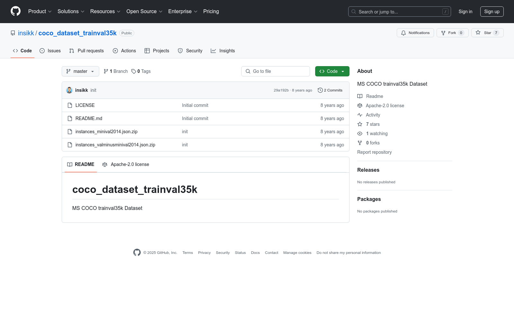
Task: Open the Contact link in footer
Action: (271, 253)
